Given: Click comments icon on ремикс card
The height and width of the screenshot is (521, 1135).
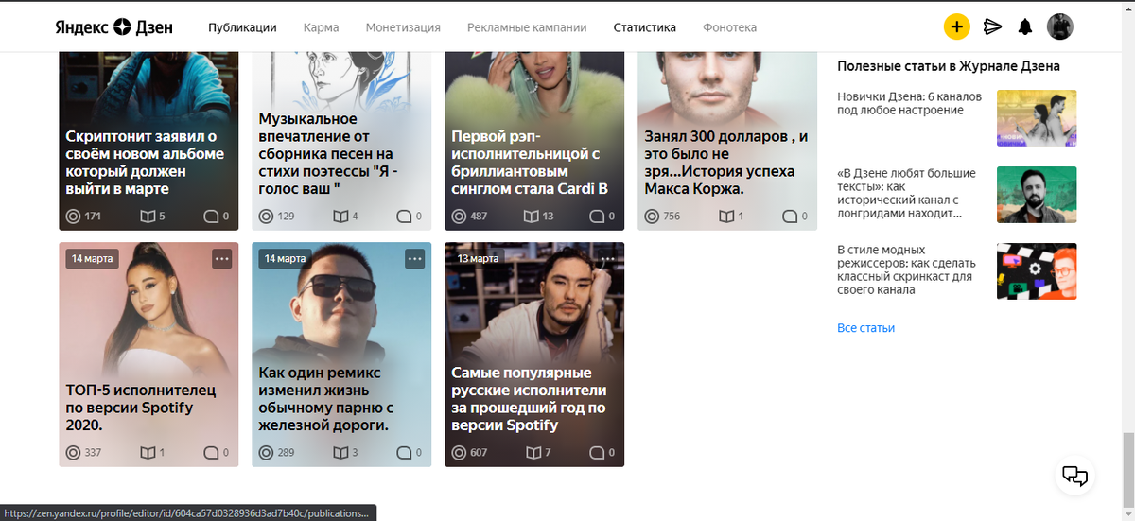Looking at the screenshot, I should pos(404,453).
